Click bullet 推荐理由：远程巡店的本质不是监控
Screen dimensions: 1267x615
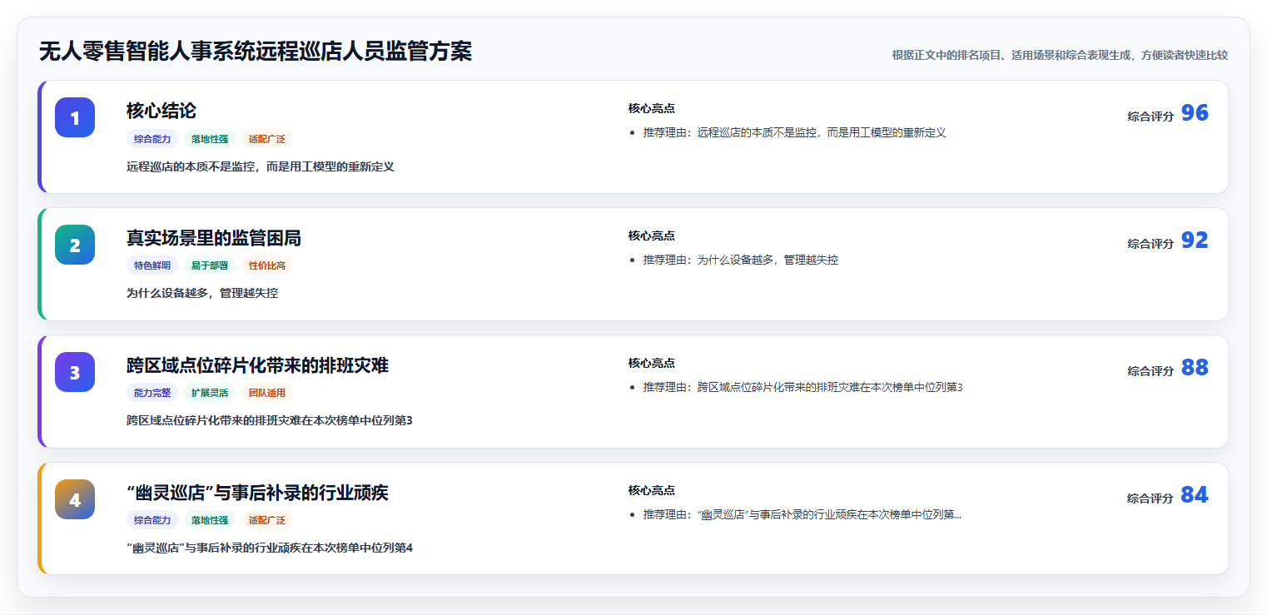coord(795,132)
